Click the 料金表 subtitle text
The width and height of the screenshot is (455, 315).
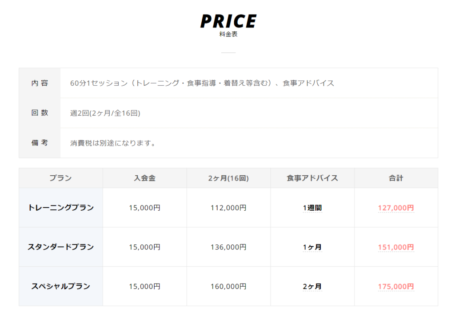[x=228, y=34]
